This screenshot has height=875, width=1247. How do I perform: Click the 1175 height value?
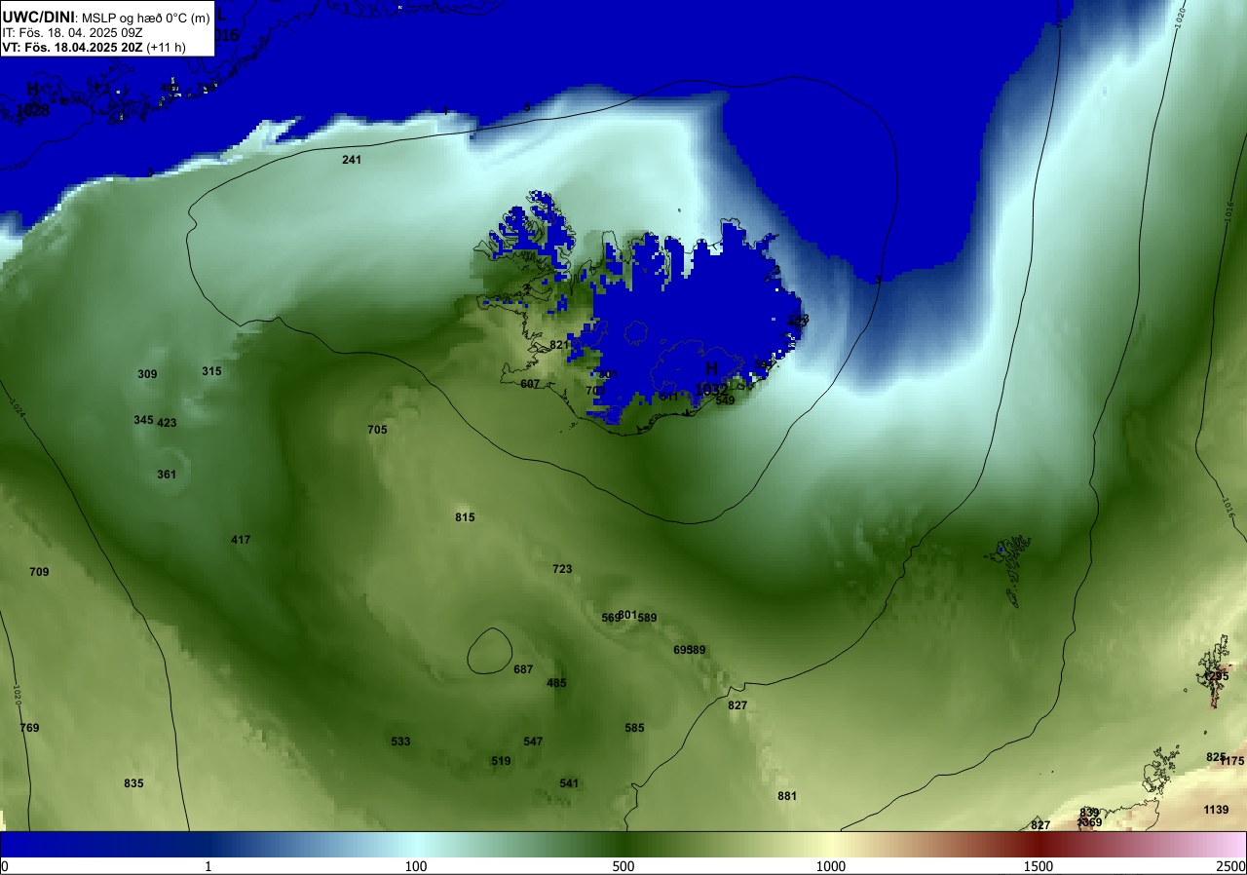1232,761
